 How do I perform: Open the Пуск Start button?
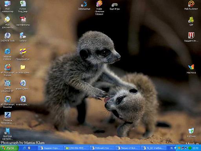(x=9, y=148)
